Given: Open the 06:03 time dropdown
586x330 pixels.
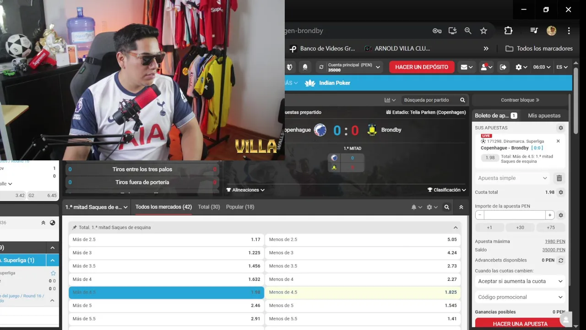Looking at the screenshot, I should pos(542,67).
